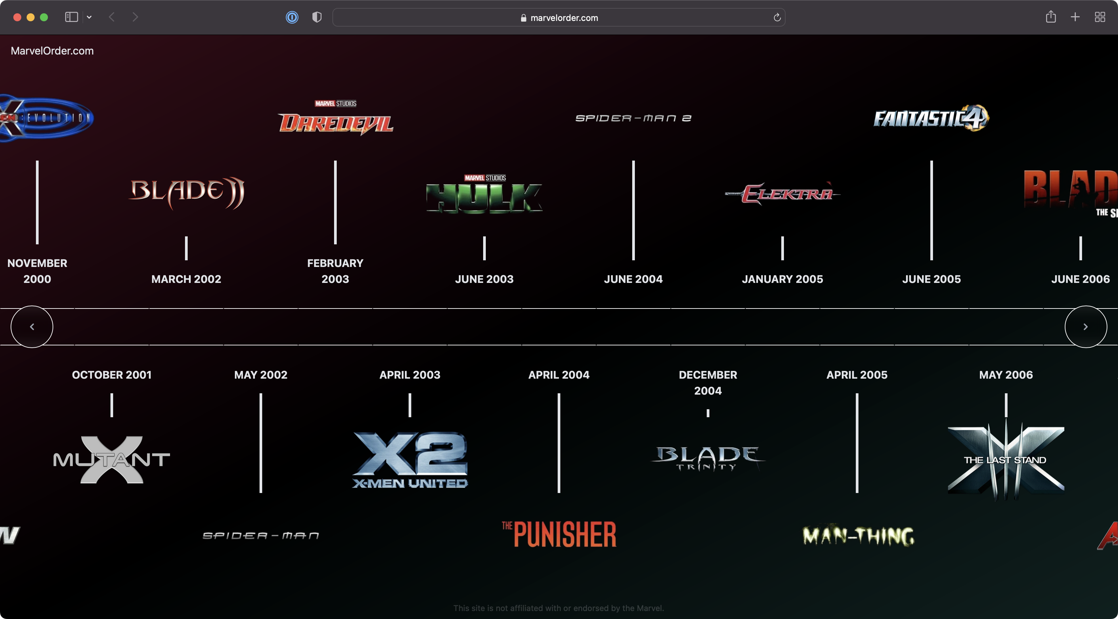Select the May 2006 date label
The image size is (1118, 619).
coord(1006,375)
